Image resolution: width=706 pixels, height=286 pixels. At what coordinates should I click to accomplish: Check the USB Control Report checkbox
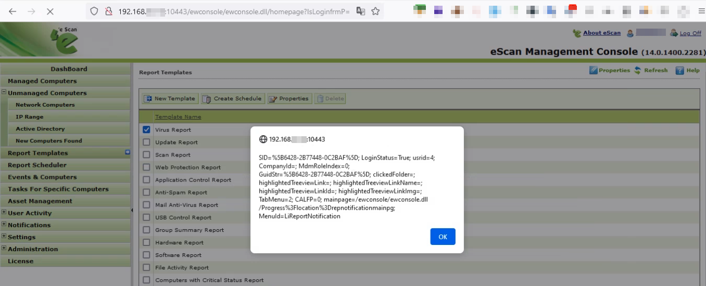pyautogui.click(x=146, y=217)
